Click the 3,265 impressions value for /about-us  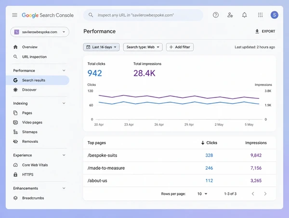[x=256, y=180]
